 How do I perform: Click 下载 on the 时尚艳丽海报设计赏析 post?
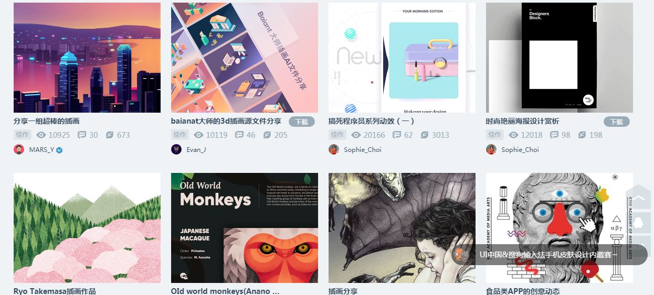(616, 122)
